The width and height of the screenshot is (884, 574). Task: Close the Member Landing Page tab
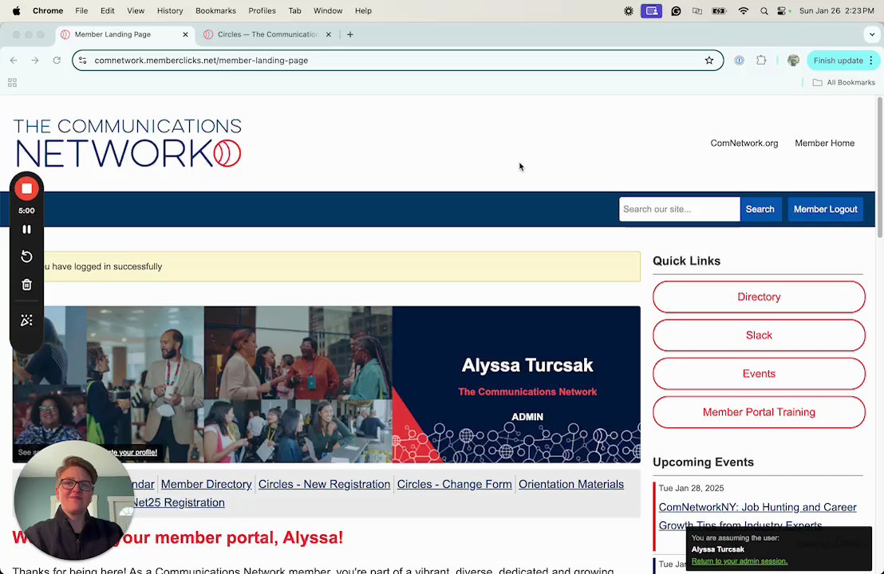tap(185, 34)
